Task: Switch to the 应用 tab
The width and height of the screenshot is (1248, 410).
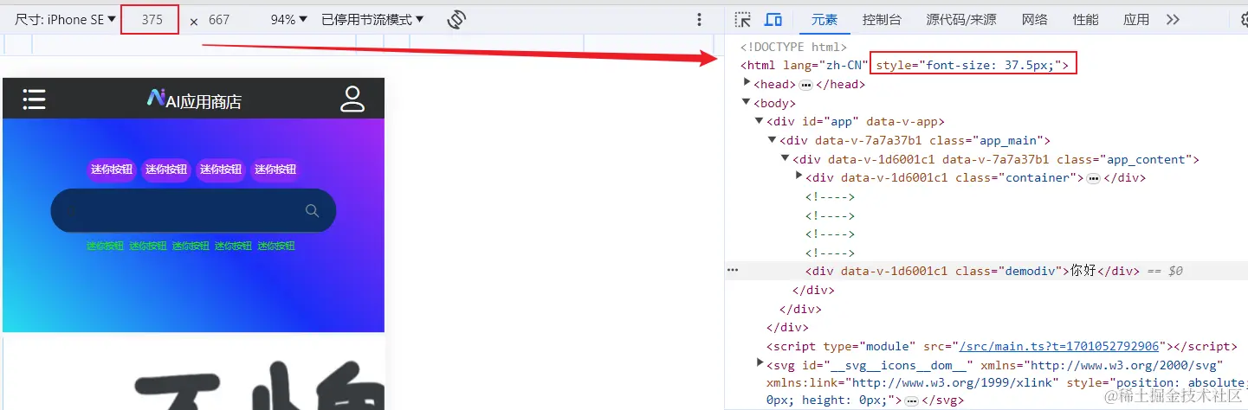Action: click(x=1136, y=19)
